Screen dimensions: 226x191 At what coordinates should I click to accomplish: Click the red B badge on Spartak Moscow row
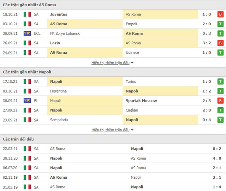click(x=220, y=101)
